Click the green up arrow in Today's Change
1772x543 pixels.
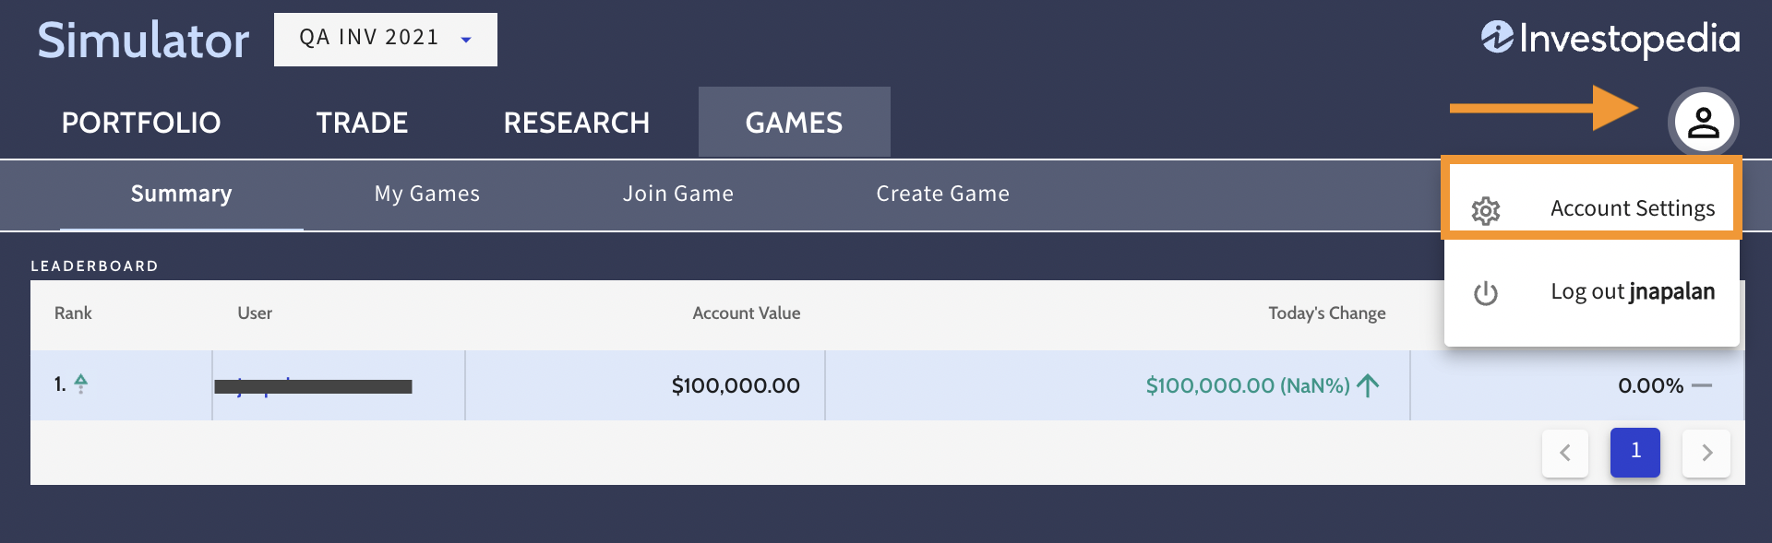pos(1369,385)
